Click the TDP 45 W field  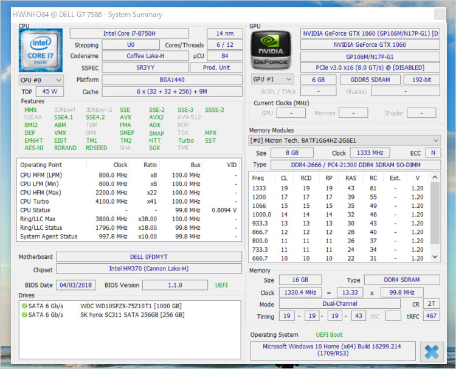pos(50,92)
